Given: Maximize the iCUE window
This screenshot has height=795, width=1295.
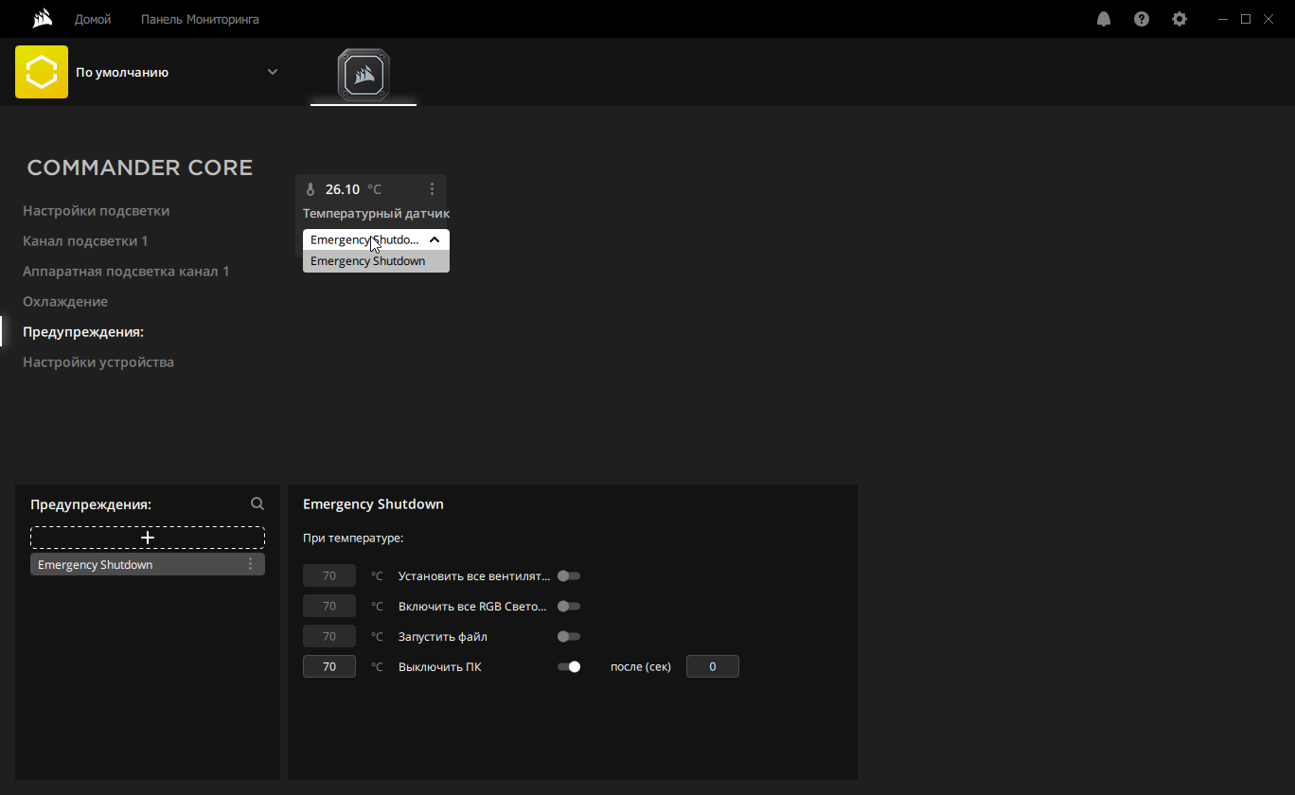Looking at the screenshot, I should pos(1246,19).
